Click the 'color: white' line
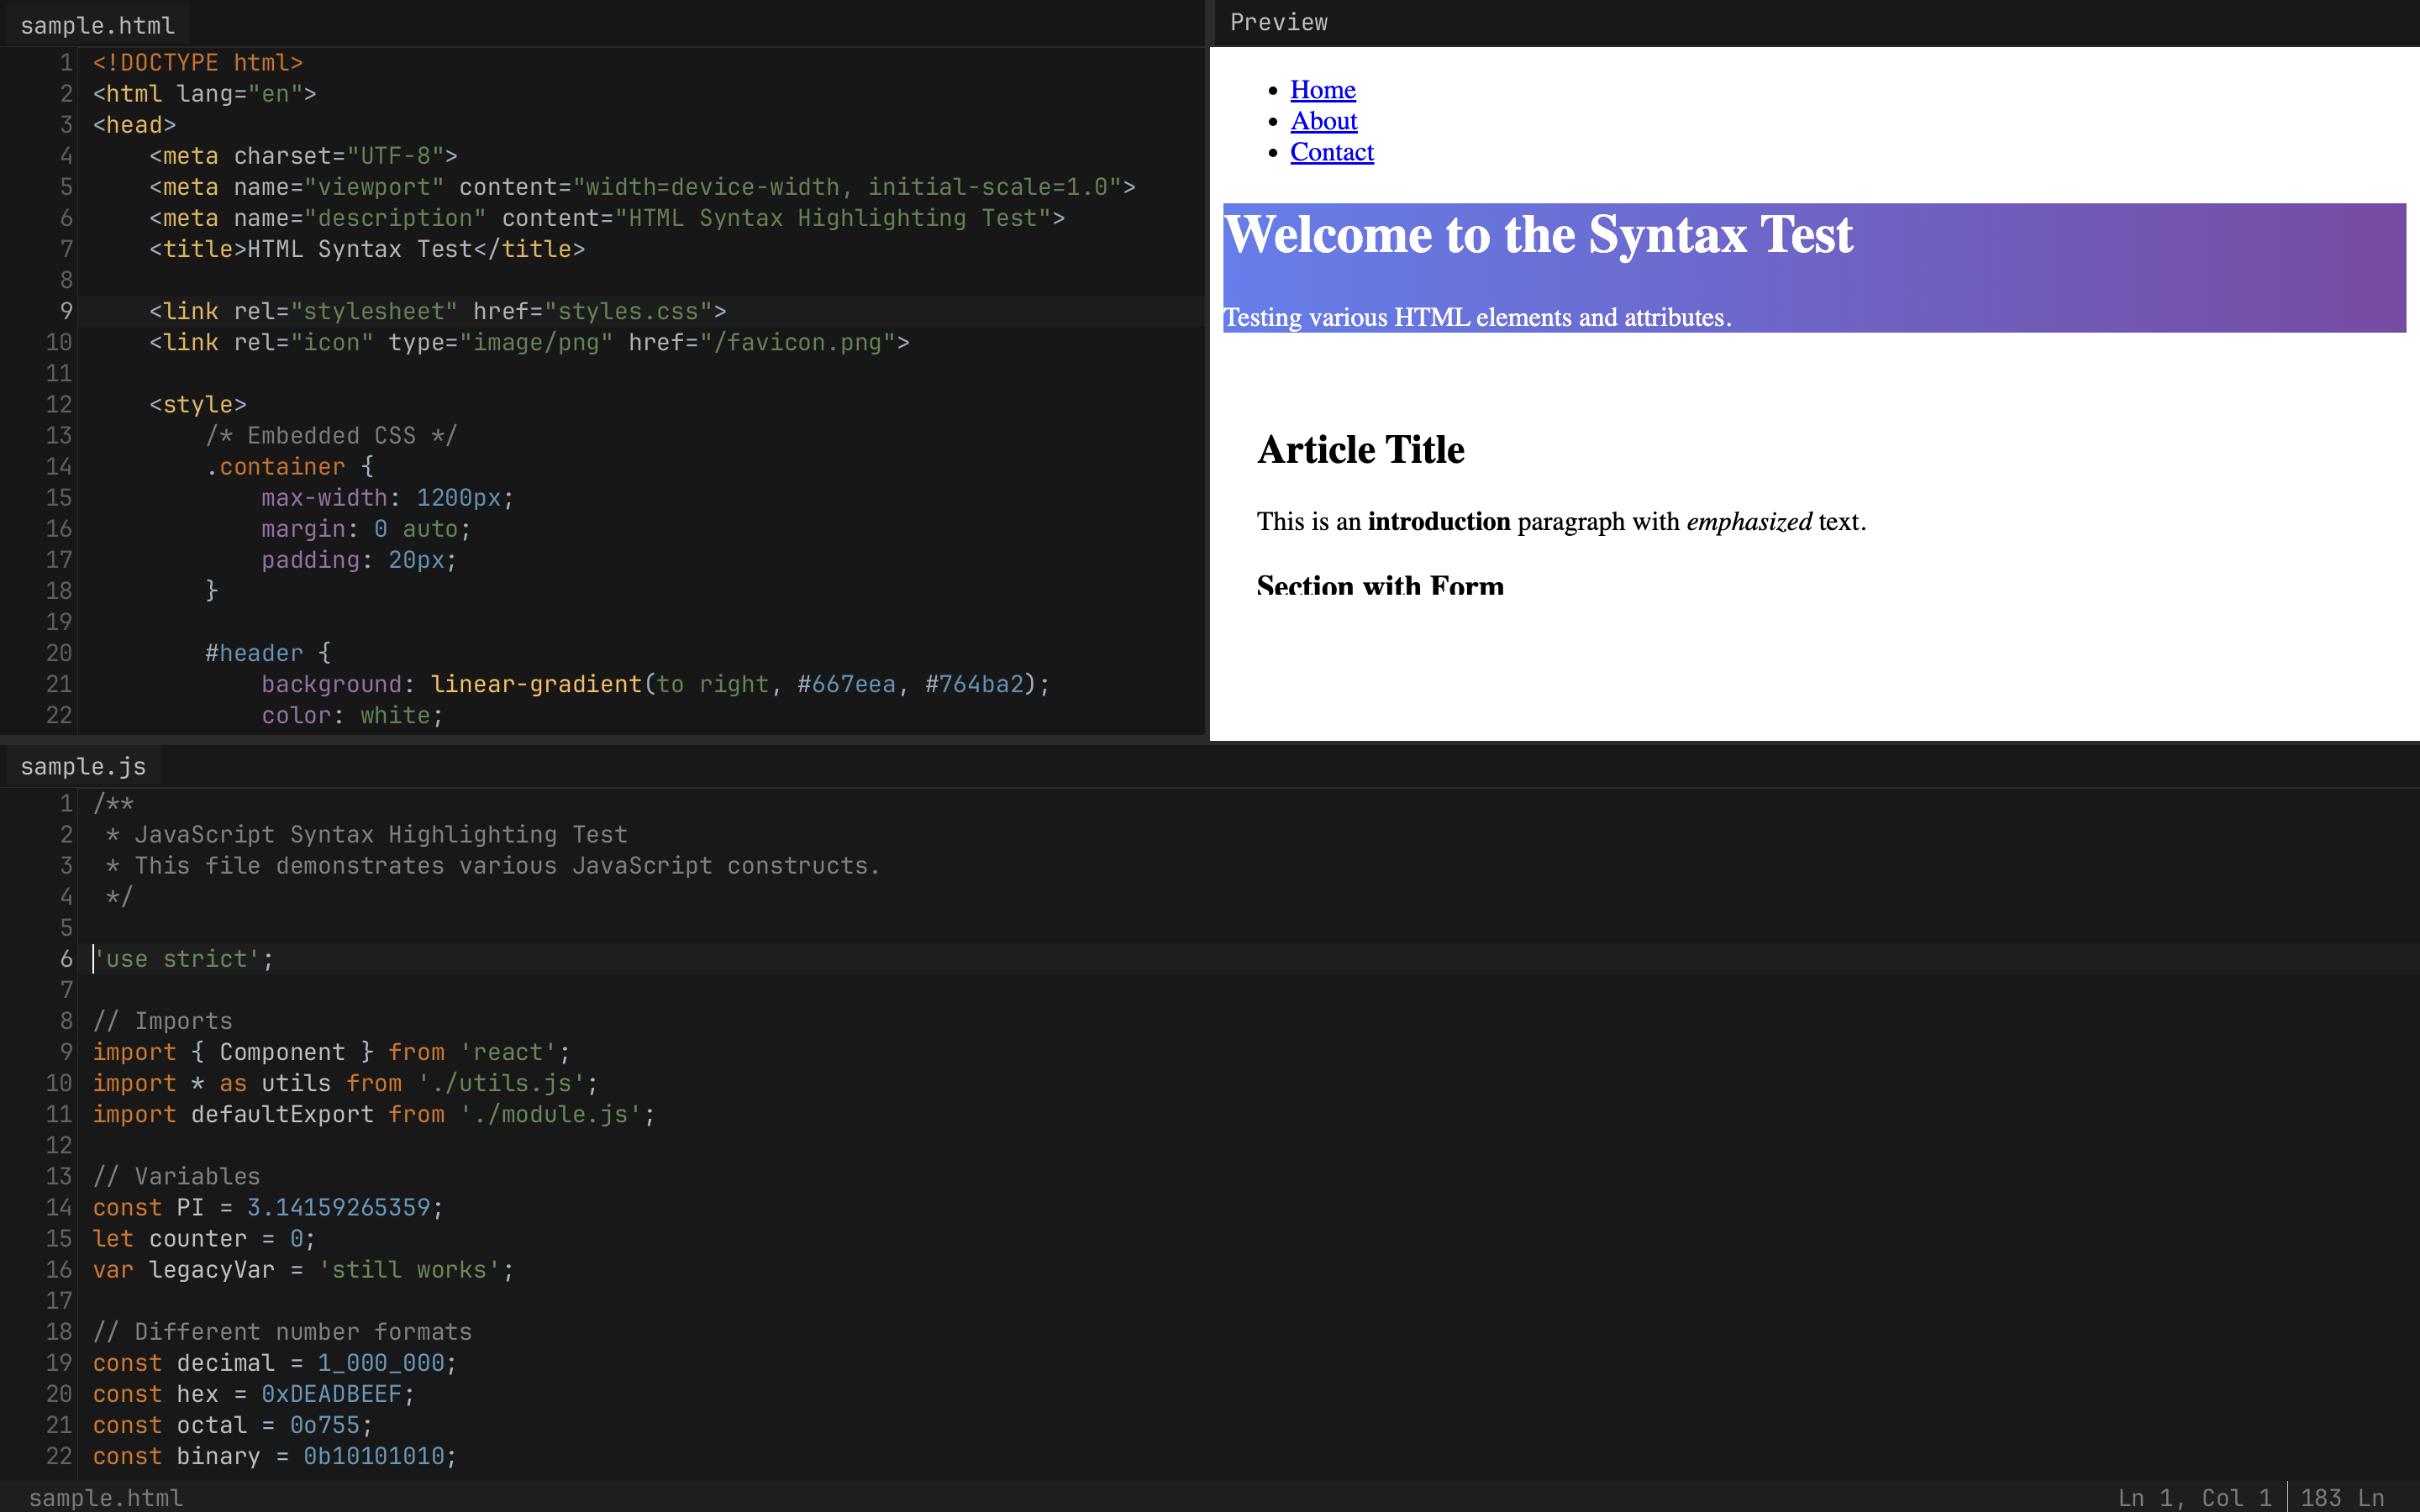This screenshot has height=1512, width=2420. [x=352, y=714]
